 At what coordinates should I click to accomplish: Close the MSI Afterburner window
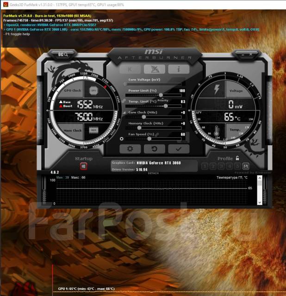(x=250, y=55)
